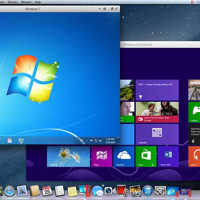Open Photo Booth from the Dock

click(122, 191)
